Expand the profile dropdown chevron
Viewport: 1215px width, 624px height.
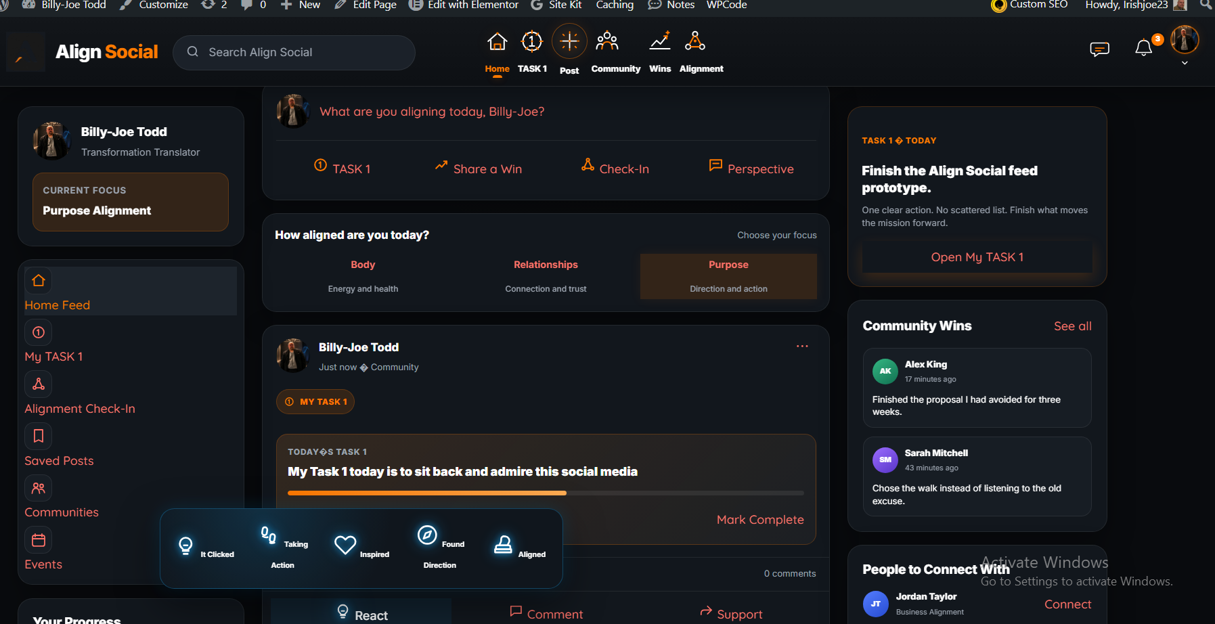click(x=1185, y=63)
